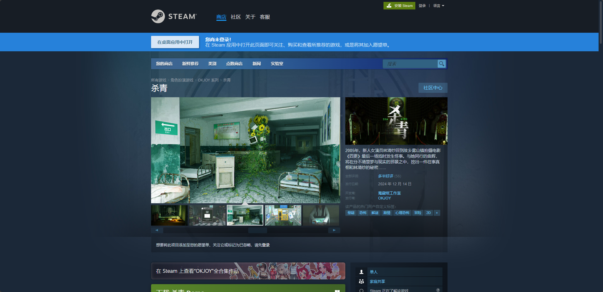This screenshot has width=603, height=292.
Task: Click 在桌面应用中打开 button
Action: [175, 42]
